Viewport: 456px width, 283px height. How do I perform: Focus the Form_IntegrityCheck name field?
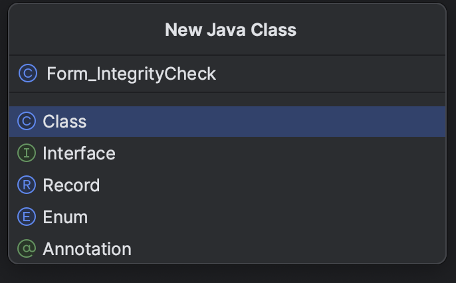(131, 73)
